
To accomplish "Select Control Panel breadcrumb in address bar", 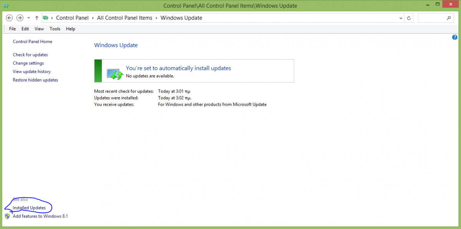I will point(72,18).
